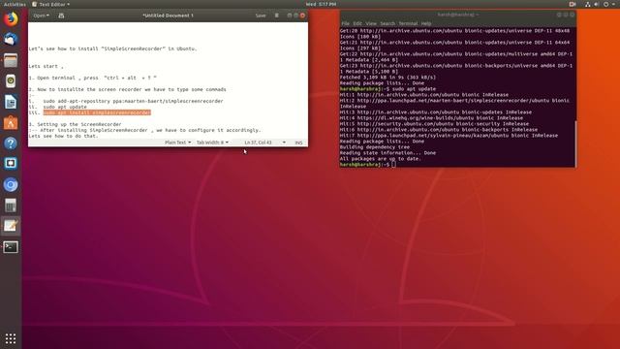Open Ubuntu Software from the dock
Screen dimensions: 620x349
coord(11,123)
